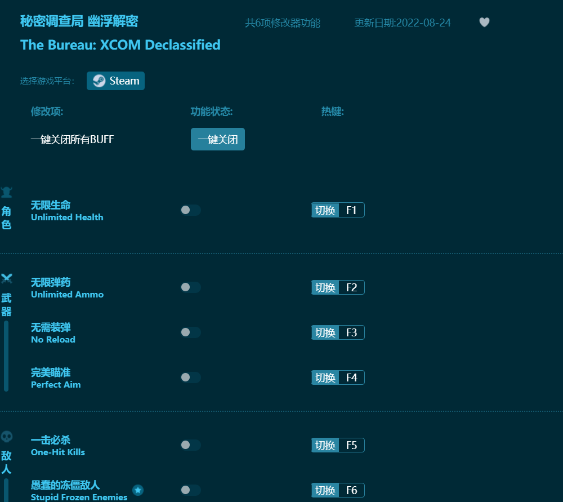Viewport: 563px width, 502px height.
Task: Click the One-Hit Kills label
Action: click(x=58, y=452)
